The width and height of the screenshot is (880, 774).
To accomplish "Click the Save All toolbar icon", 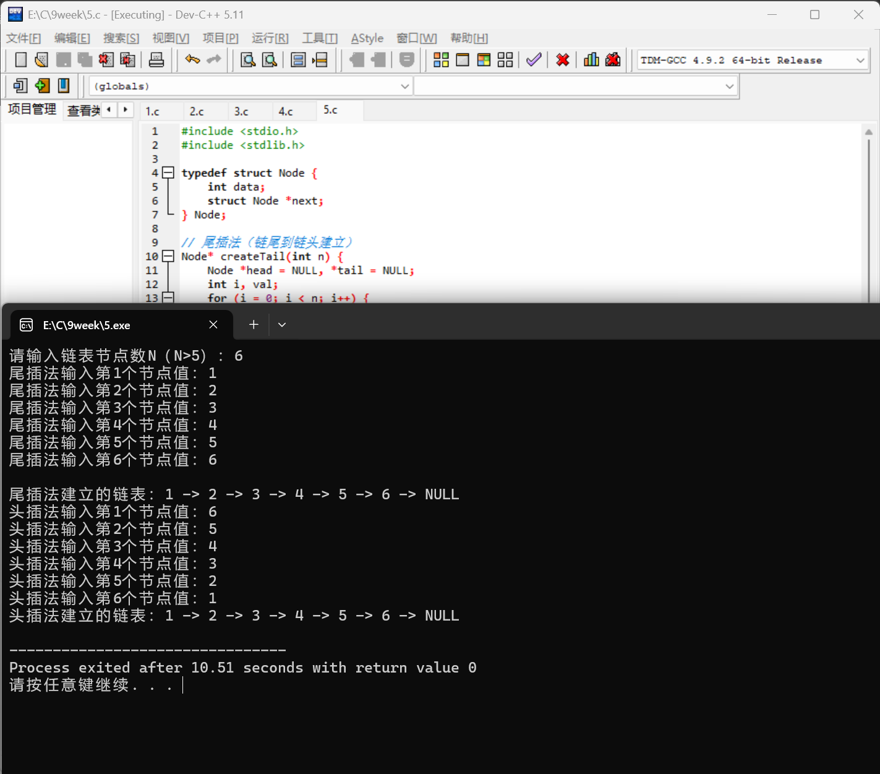I will pos(85,60).
